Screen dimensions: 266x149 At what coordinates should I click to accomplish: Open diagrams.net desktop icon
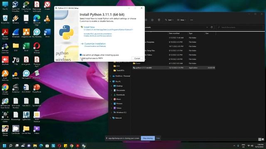point(26,33)
